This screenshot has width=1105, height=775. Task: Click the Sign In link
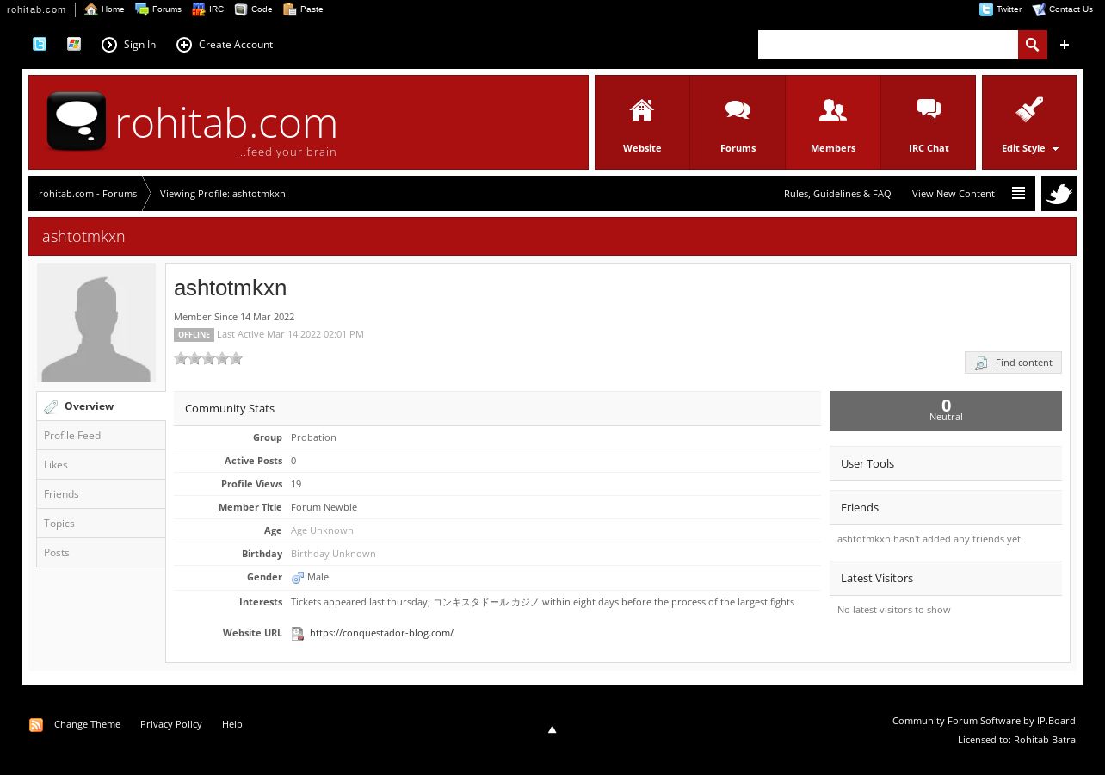[x=129, y=45]
